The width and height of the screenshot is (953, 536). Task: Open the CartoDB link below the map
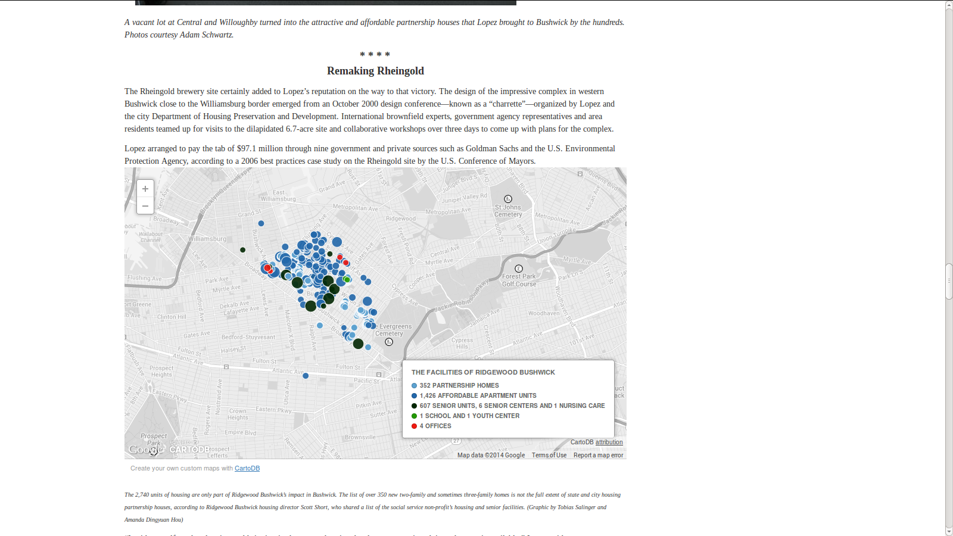coord(247,469)
